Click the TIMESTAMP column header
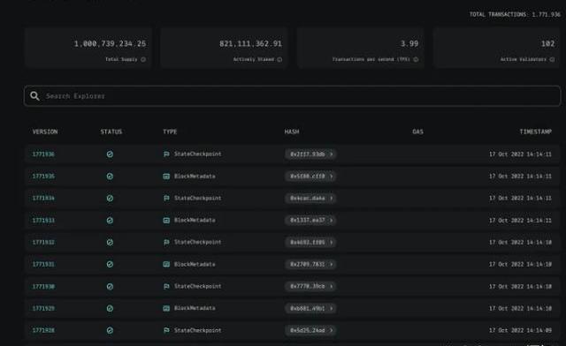Screen dimensions: 566x346 click(x=536, y=132)
